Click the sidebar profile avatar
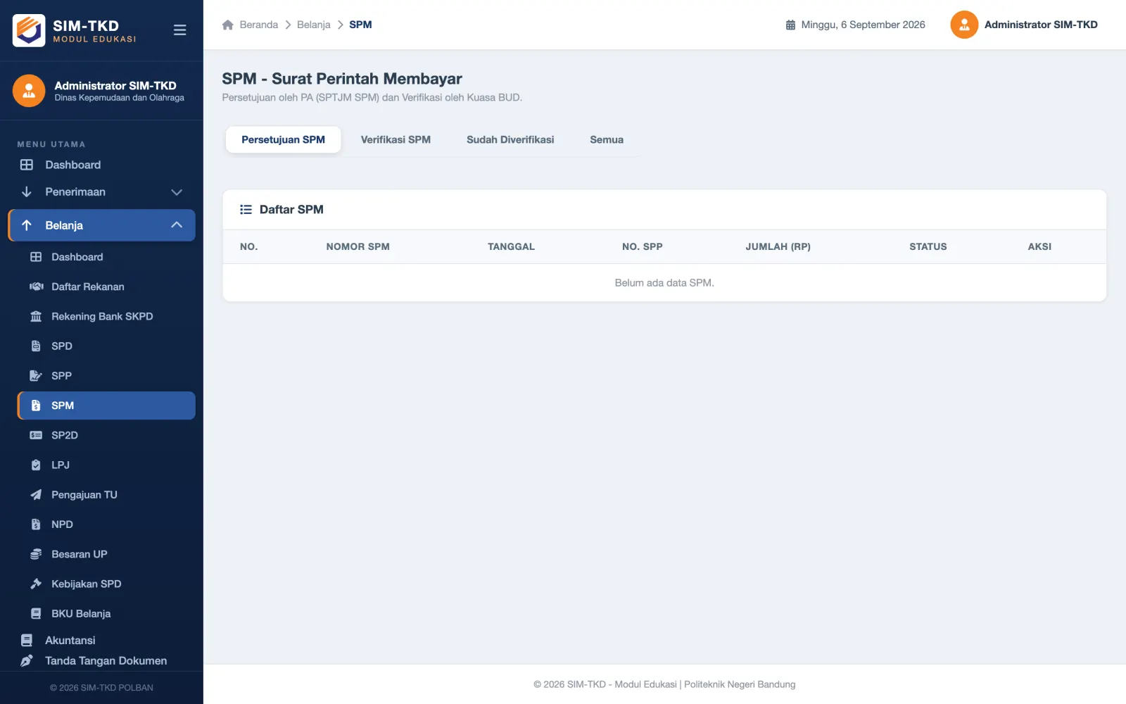The height and width of the screenshot is (704, 1126). 29,91
